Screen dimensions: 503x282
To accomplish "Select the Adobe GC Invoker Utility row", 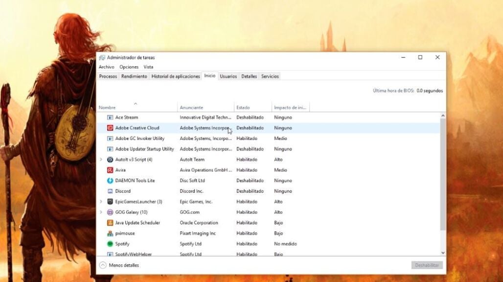I will 269,139.
